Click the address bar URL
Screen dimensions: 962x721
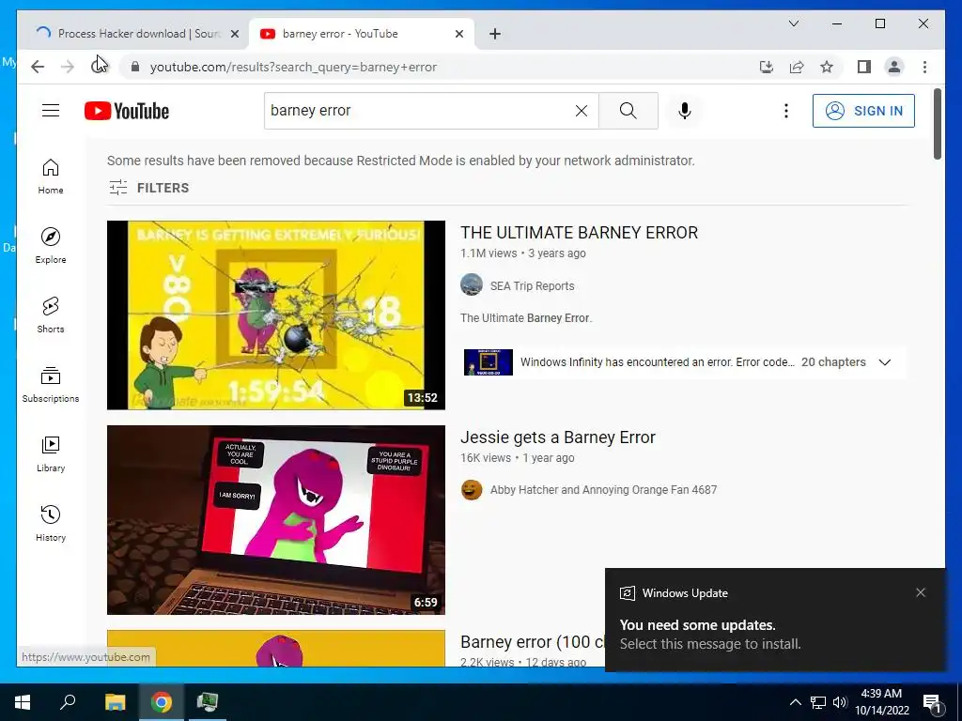click(293, 67)
